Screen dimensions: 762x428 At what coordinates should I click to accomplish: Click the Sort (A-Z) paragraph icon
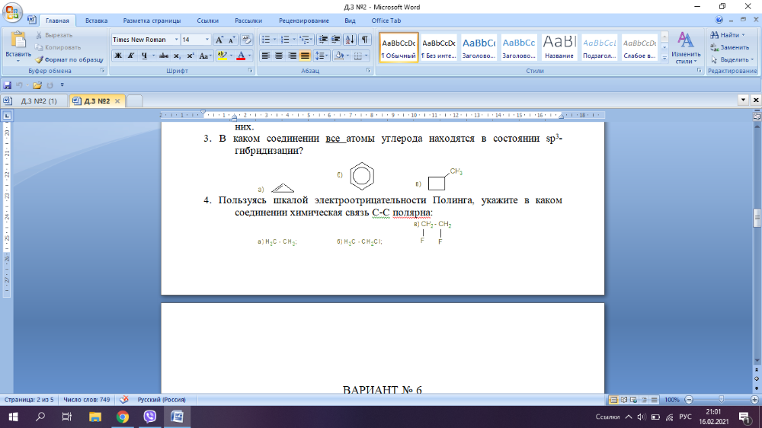pyautogui.click(x=350, y=40)
